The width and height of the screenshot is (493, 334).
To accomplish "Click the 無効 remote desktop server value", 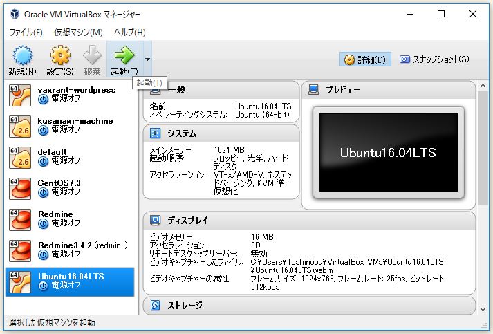I will coord(259,254).
